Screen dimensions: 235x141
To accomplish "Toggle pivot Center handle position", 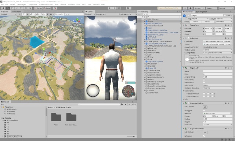I will pyautogui.click(x=38, y=8).
